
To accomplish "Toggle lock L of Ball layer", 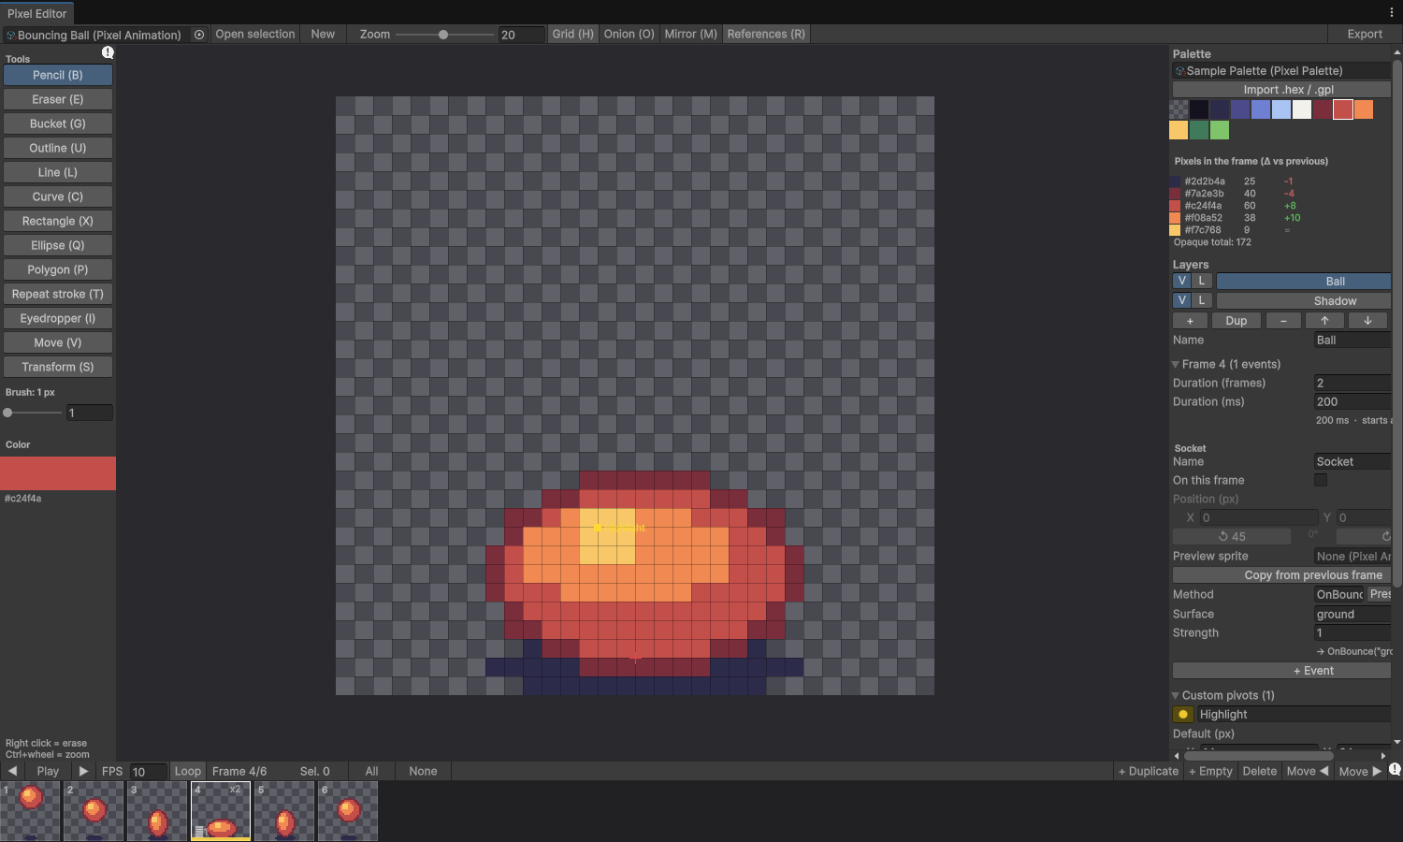I will (1202, 281).
